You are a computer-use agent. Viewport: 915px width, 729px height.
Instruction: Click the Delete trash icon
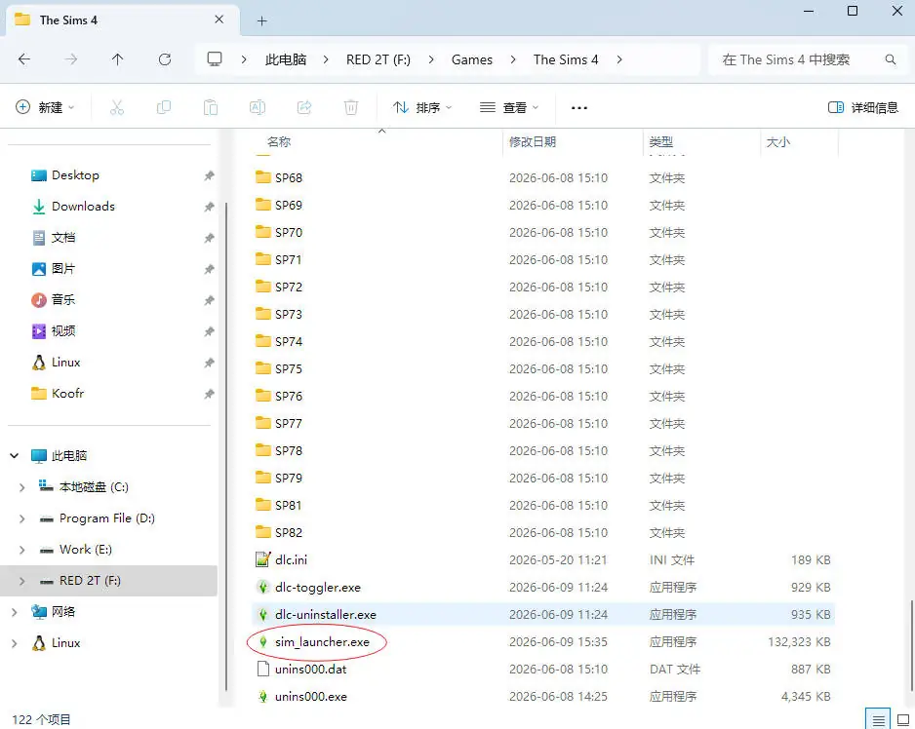tap(351, 107)
